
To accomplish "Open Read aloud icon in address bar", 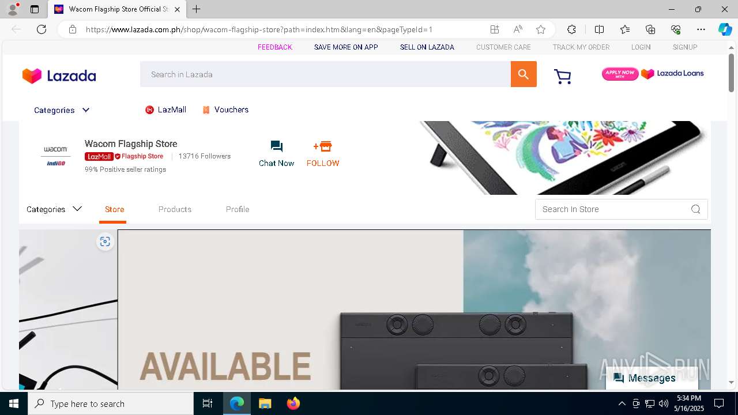I will pyautogui.click(x=518, y=29).
